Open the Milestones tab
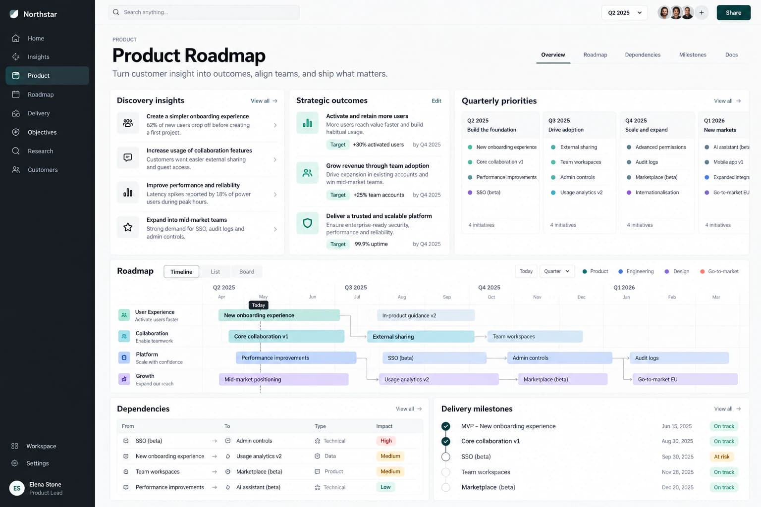 (x=693, y=55)
